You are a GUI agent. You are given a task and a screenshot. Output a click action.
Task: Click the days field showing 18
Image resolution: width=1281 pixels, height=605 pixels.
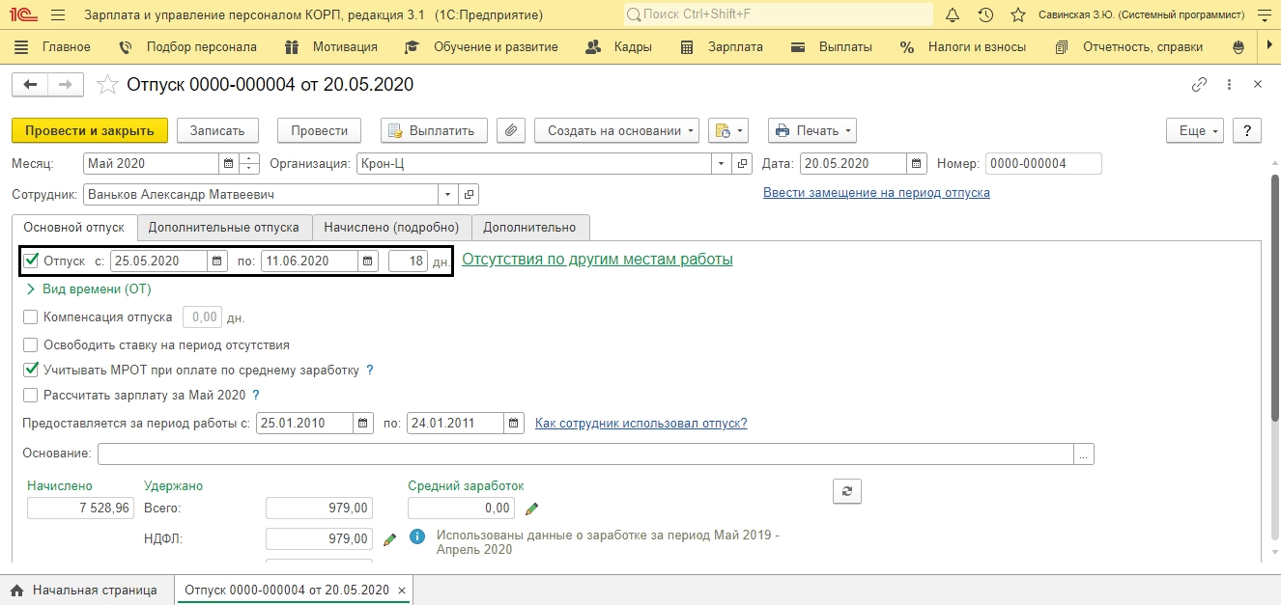[408, 261]
